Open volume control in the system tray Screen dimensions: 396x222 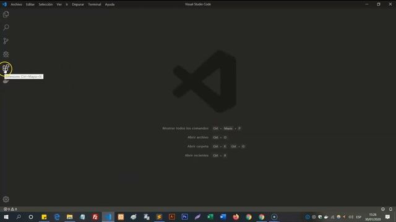coord(351,217)
